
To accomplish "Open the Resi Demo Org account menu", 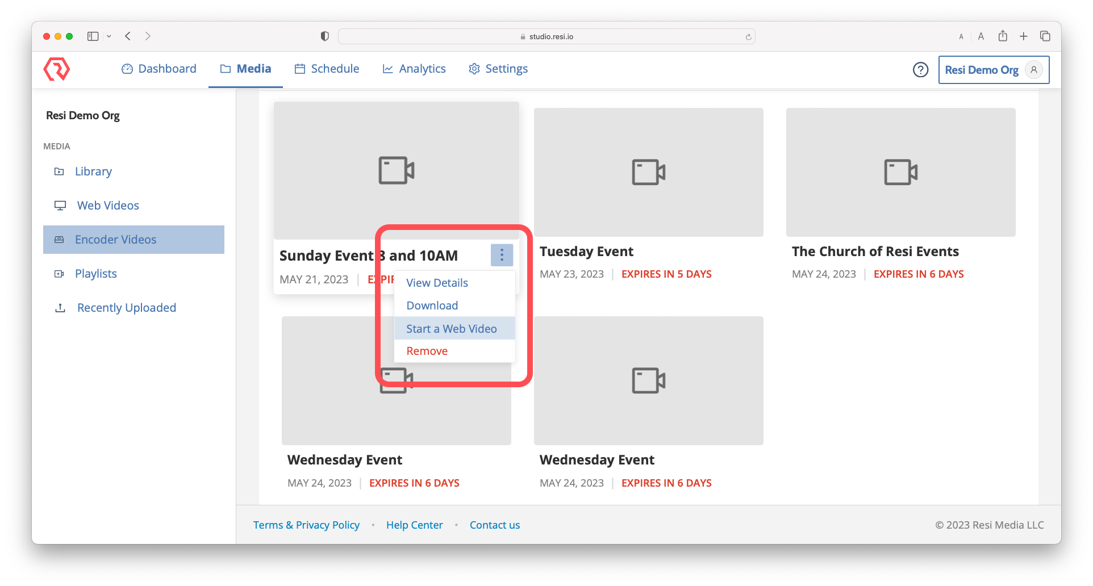I will (x=993, y=70).
